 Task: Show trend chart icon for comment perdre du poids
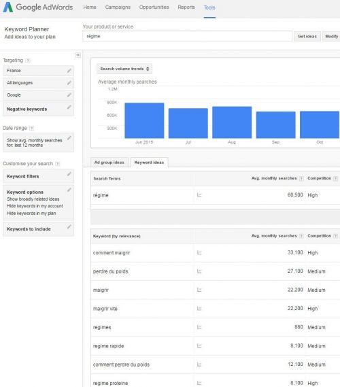(199, 365)
